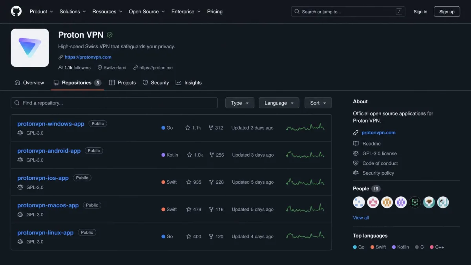Click fork icon for protonvpn-macos-app

click(211, 210)
